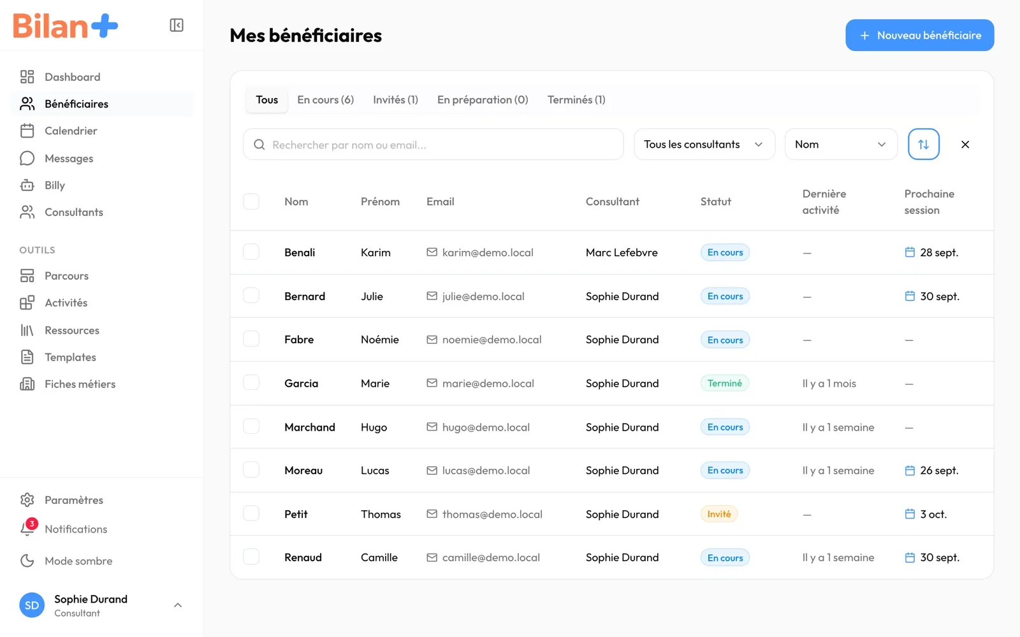
Task: Click the lucas@demo.local email cell
Action: point(478,470)
